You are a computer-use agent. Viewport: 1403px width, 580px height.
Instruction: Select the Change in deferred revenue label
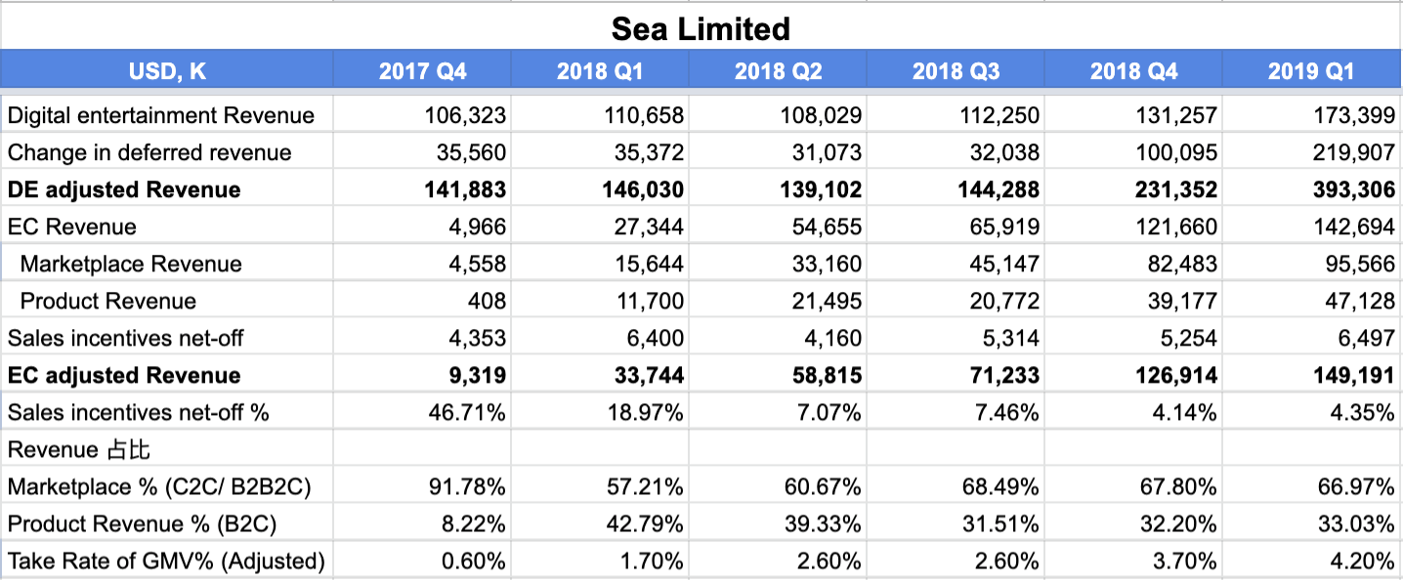point(167,152)
